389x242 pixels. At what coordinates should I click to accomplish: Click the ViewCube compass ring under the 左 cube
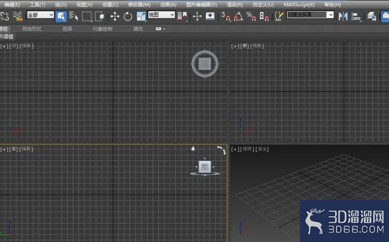point(205,174)
